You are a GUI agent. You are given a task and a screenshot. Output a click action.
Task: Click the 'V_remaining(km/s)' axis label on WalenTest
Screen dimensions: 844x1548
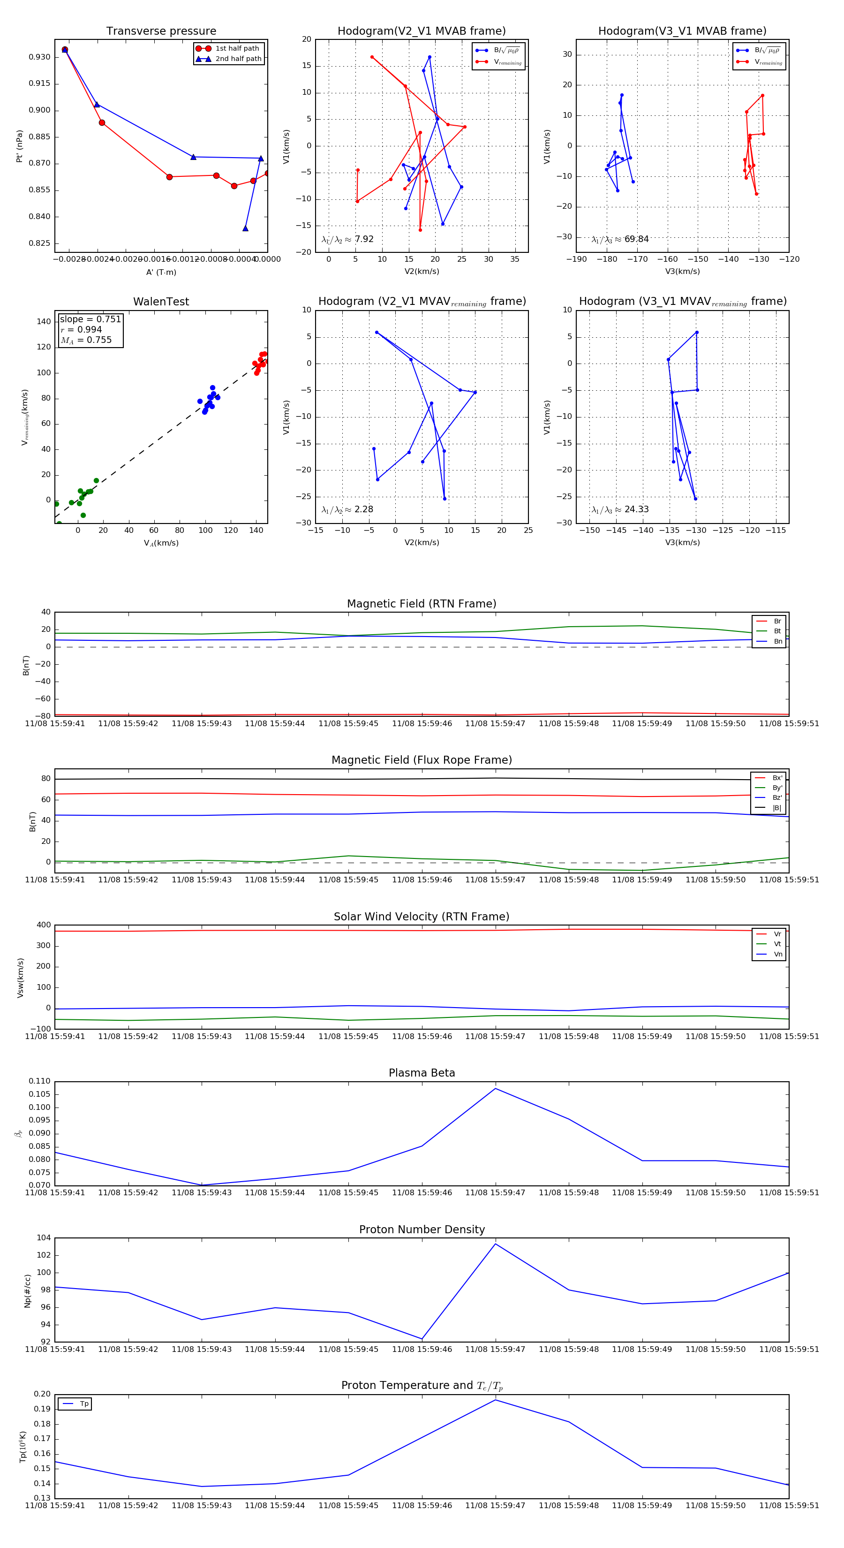[x=25, y=417]
